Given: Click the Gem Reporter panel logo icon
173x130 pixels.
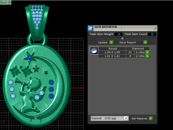Looking at the screenshot, I should click(90, 28).
